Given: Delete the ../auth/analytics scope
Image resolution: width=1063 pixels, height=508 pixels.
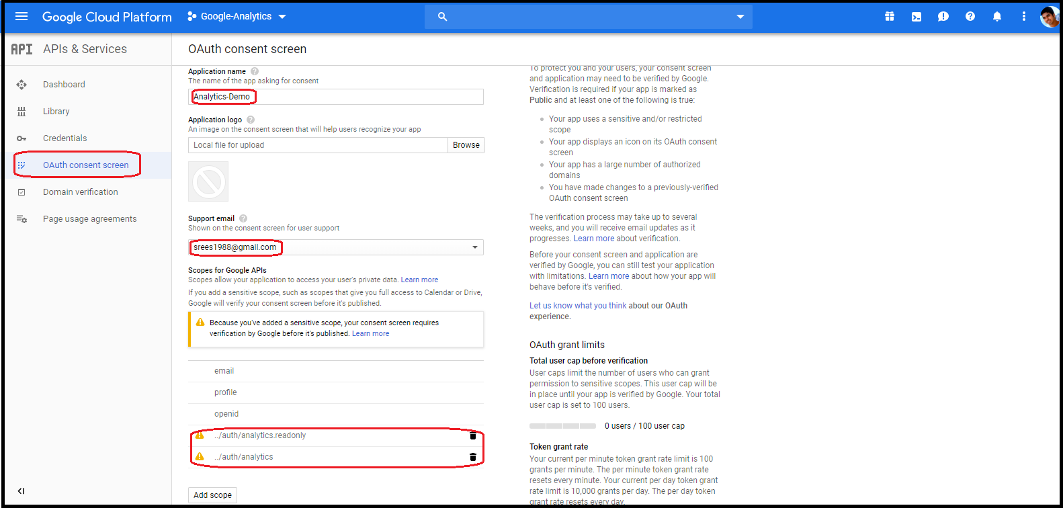Looking at the screenshot, I should pyautogui.click(x=473, y=457).
